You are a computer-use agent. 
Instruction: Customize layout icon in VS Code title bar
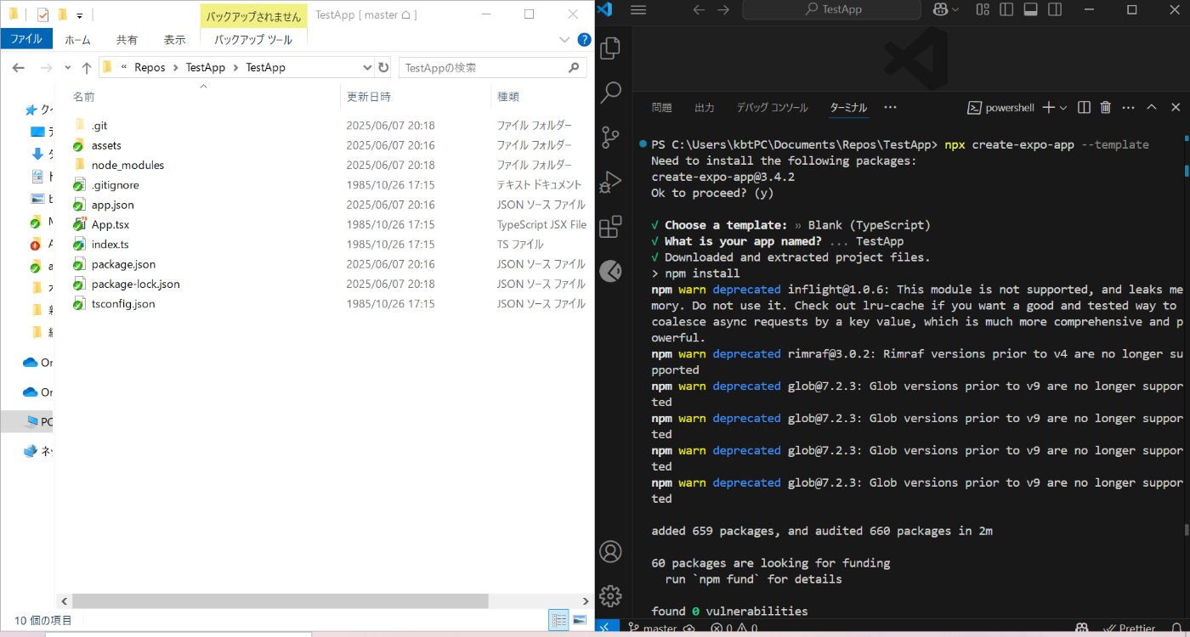pos(983,10)
